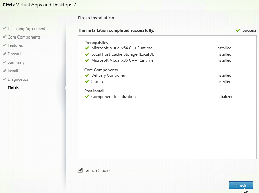Click the Firewall step checkmark icon
The height and width of the screenshot is (193, 259).
[x=4, y=54]
